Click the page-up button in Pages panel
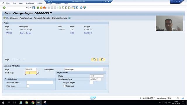 94,60
